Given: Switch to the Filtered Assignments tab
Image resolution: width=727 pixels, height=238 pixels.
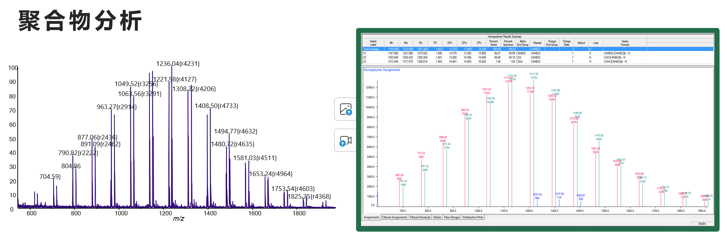Looking at the screenshot, I should coord(394,217).
